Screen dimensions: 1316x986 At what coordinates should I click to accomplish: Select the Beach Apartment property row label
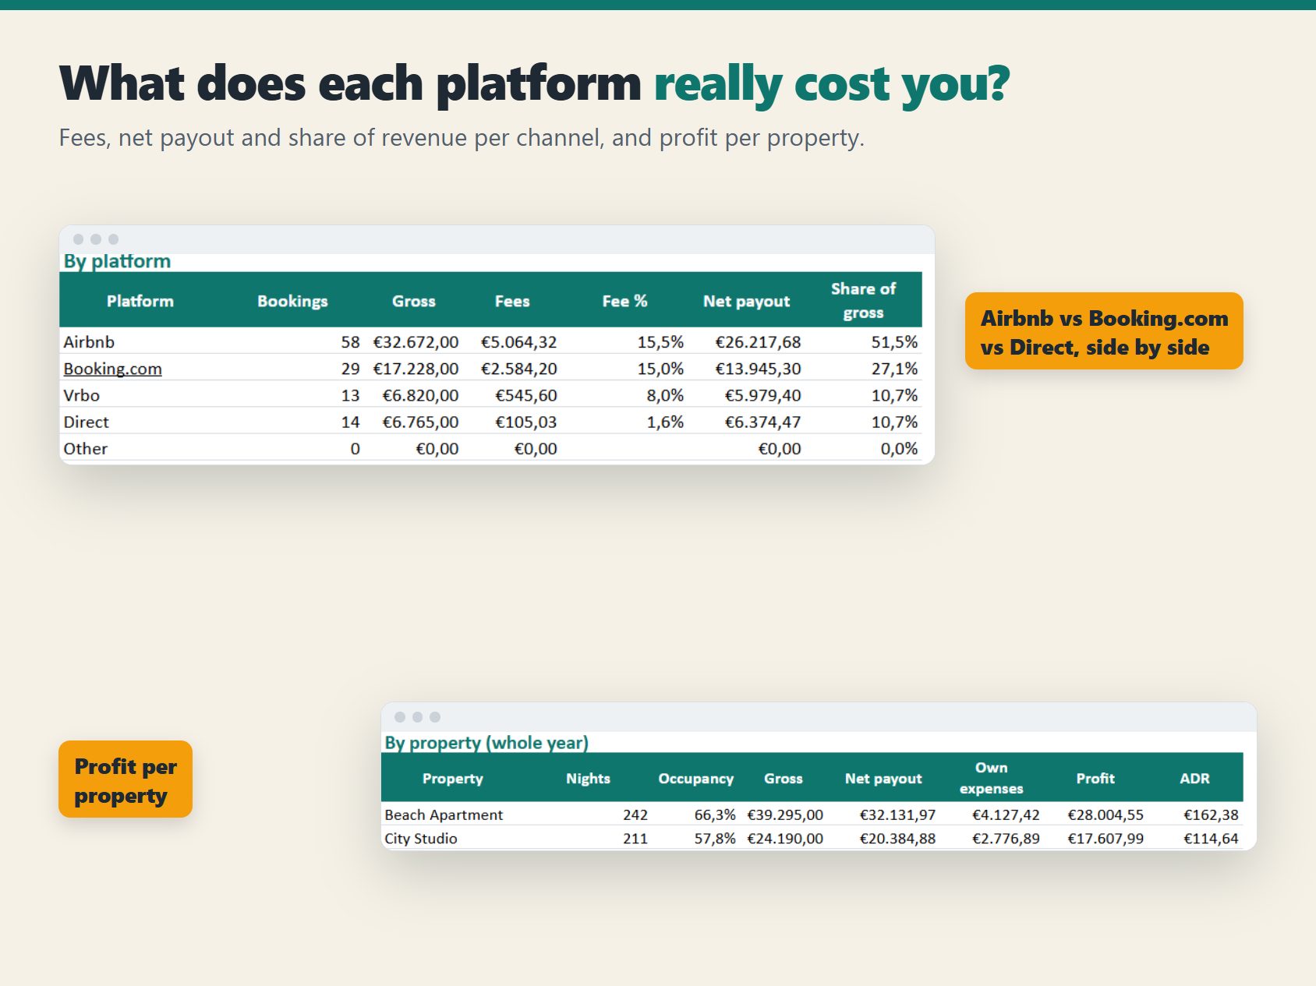444,815
